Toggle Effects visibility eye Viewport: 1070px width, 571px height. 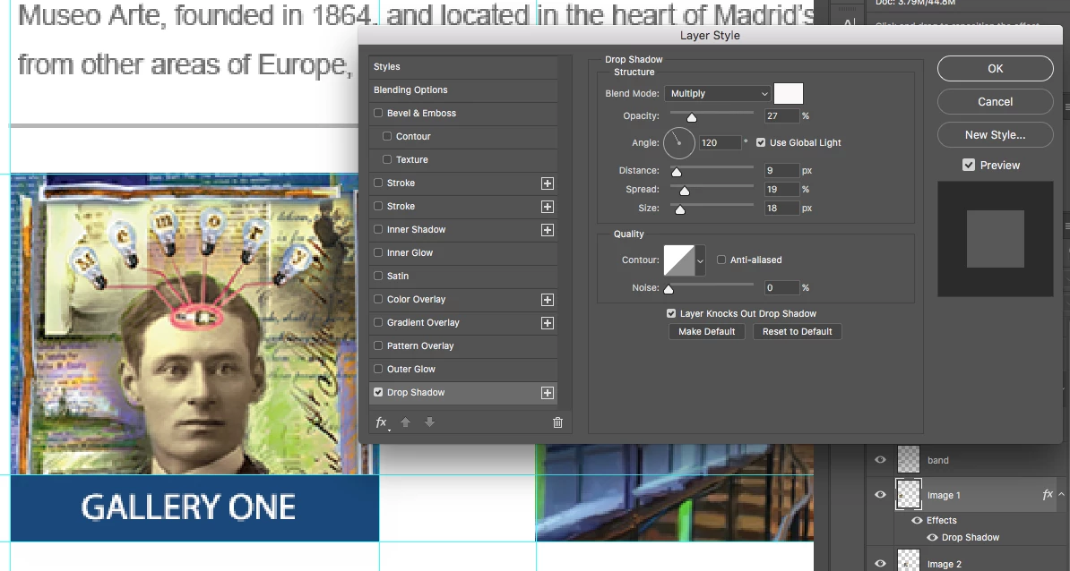917,521
